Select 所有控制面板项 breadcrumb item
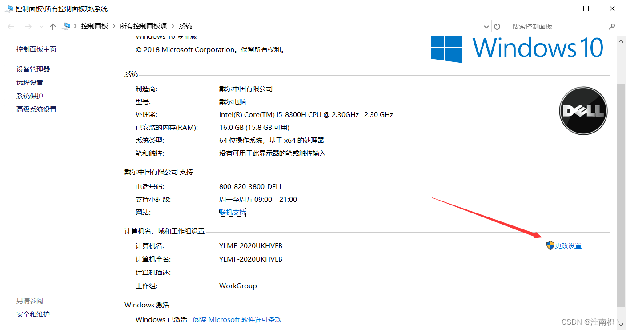The height and width of the screenshot is (330, 626). pyautogui.click(x=144, y=26)
